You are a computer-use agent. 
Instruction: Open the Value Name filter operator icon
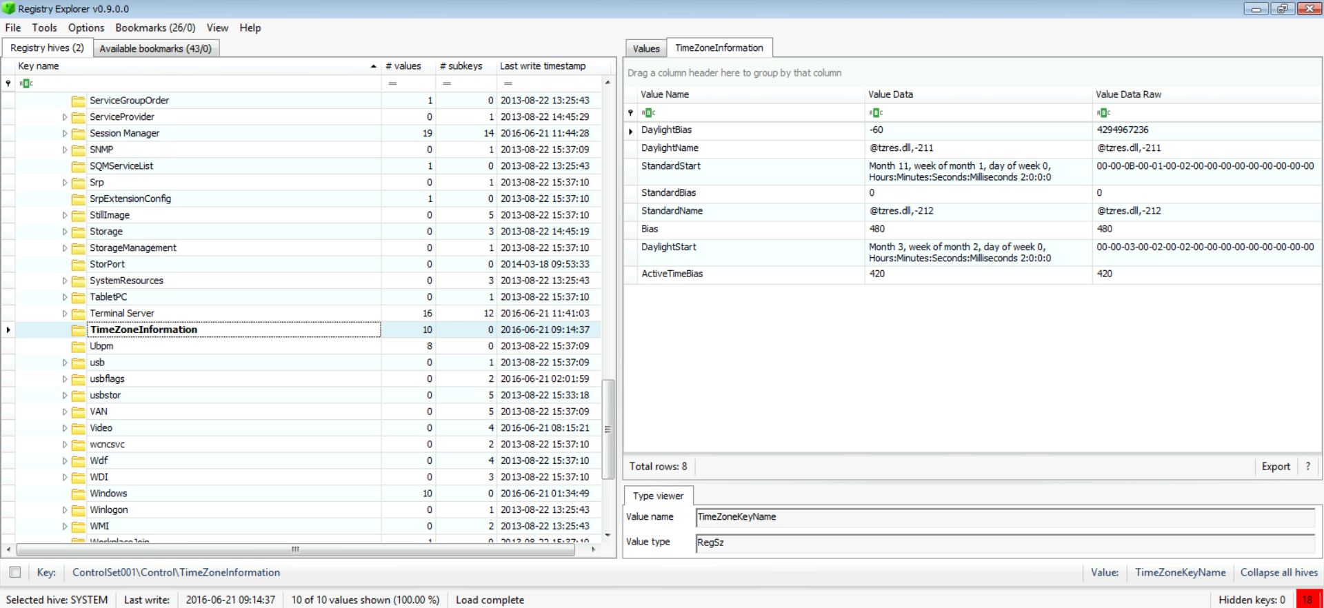pos(648,112)
